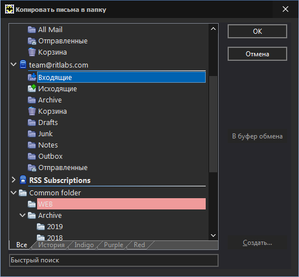Click the trash bin icon under team@ritlabs.com

coord(32,111)
